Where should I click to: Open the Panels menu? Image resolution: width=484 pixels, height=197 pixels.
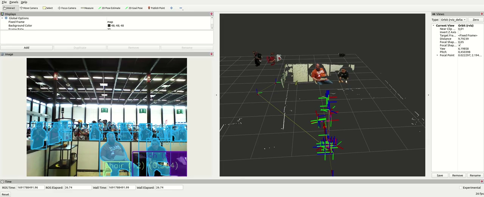(14, 2)
